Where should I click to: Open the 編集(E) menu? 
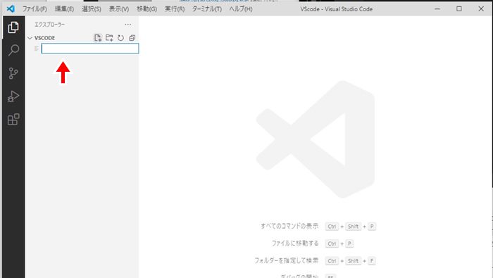(64, 9)
